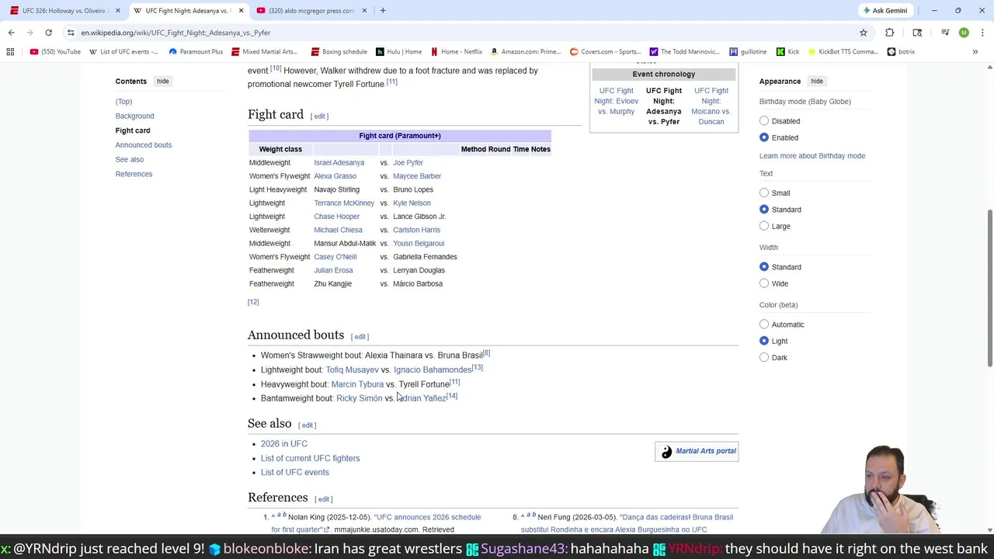
Task: Open The Todd Marinovich bookmark
Action: [685, 52]
